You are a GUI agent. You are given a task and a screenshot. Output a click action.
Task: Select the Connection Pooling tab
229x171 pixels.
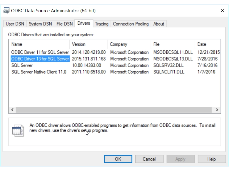click(x=131, y=24)
